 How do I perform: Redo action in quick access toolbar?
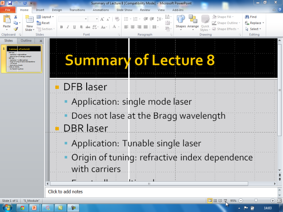point(25,3)
